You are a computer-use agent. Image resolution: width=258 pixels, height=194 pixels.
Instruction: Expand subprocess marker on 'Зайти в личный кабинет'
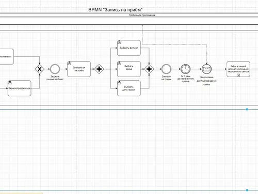click(238, 75)
